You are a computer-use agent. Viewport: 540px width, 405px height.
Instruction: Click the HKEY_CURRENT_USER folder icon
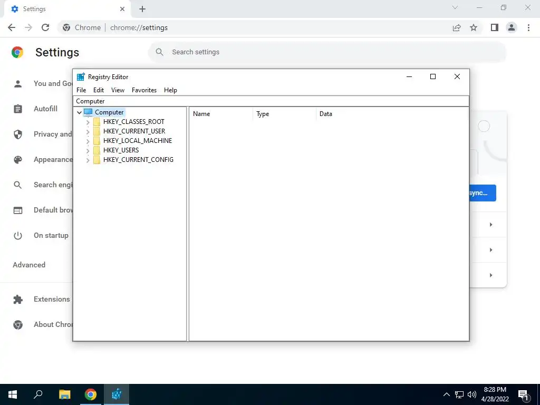pyautogui.click(x=97, y=131)
